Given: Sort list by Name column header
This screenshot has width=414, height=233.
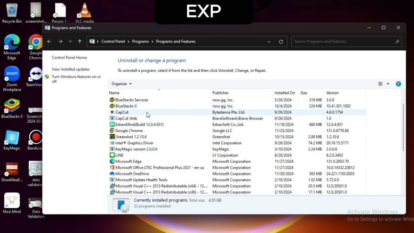Looking at the screenshot, I should (159, 93).
